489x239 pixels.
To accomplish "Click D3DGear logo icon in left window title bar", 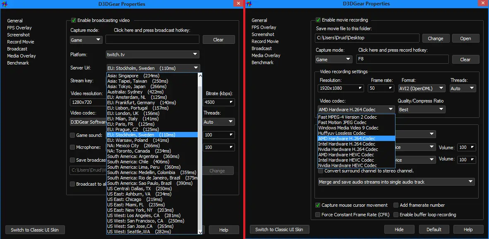I will coord(5,4).
